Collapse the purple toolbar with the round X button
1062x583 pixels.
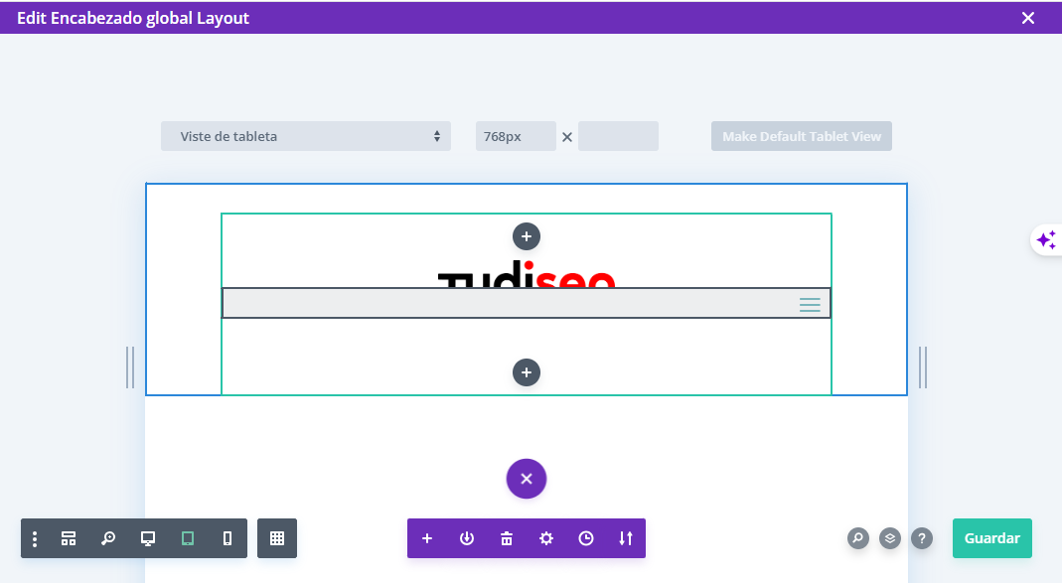527,479
